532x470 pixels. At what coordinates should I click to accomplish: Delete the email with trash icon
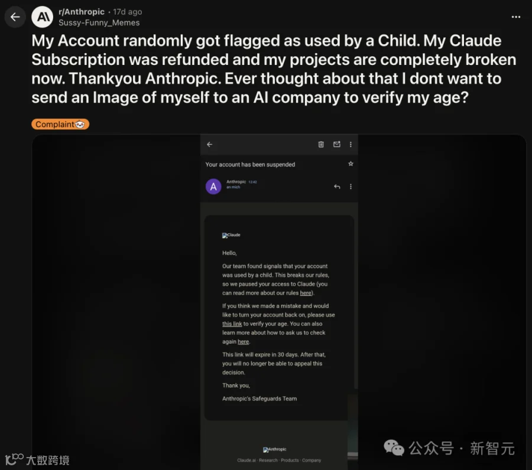tap(321, 144)
